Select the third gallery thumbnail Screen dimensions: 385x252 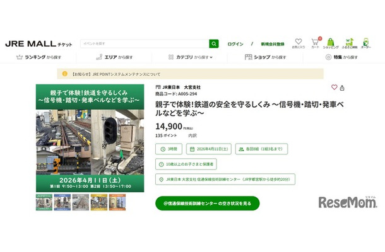point(81,202)
